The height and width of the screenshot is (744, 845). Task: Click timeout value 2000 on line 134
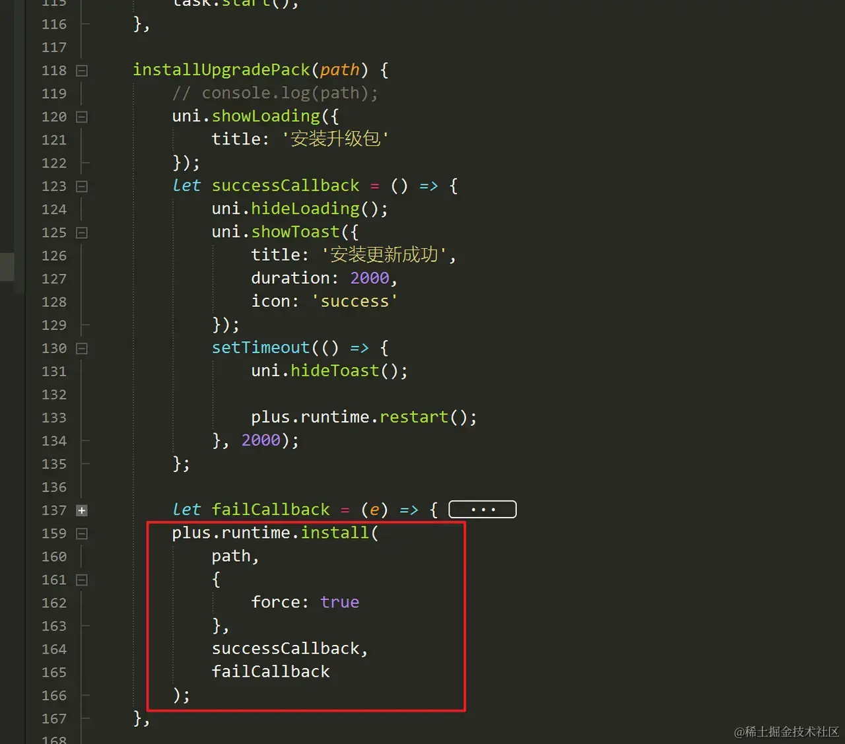pos(261,440)
